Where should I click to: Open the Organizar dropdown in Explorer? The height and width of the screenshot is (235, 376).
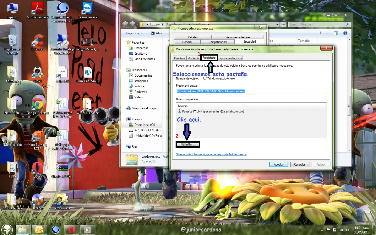tap(134, 33)
